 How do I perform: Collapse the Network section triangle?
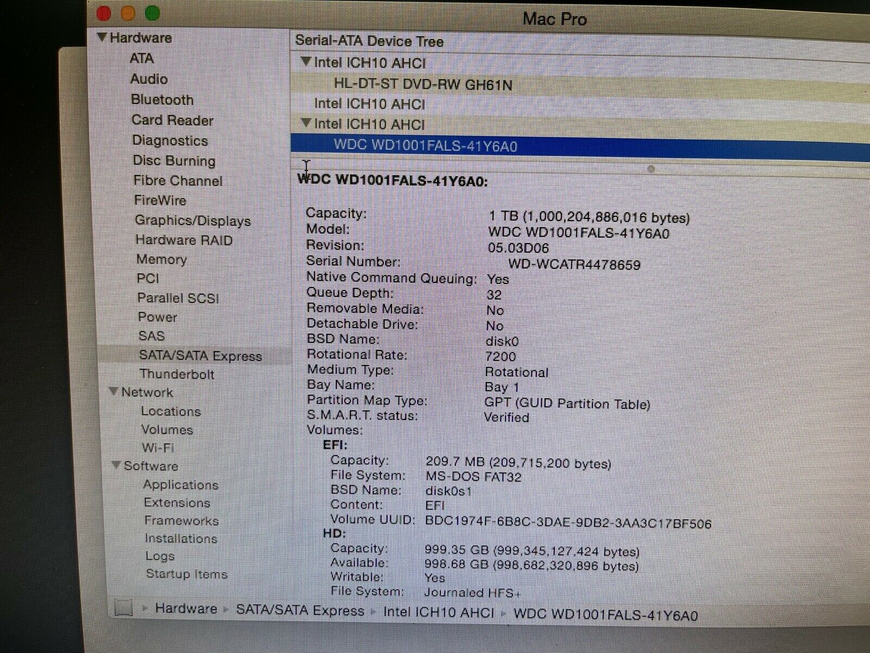pyautogui.click(x=114, y=391)
